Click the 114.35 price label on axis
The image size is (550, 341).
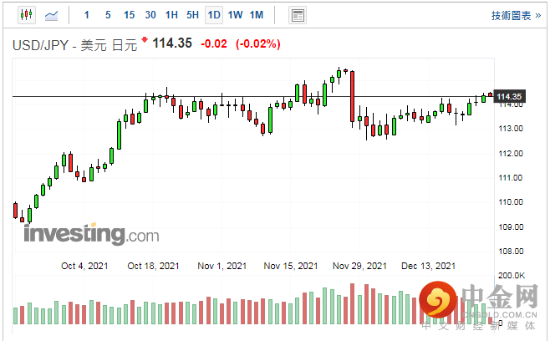509,96
